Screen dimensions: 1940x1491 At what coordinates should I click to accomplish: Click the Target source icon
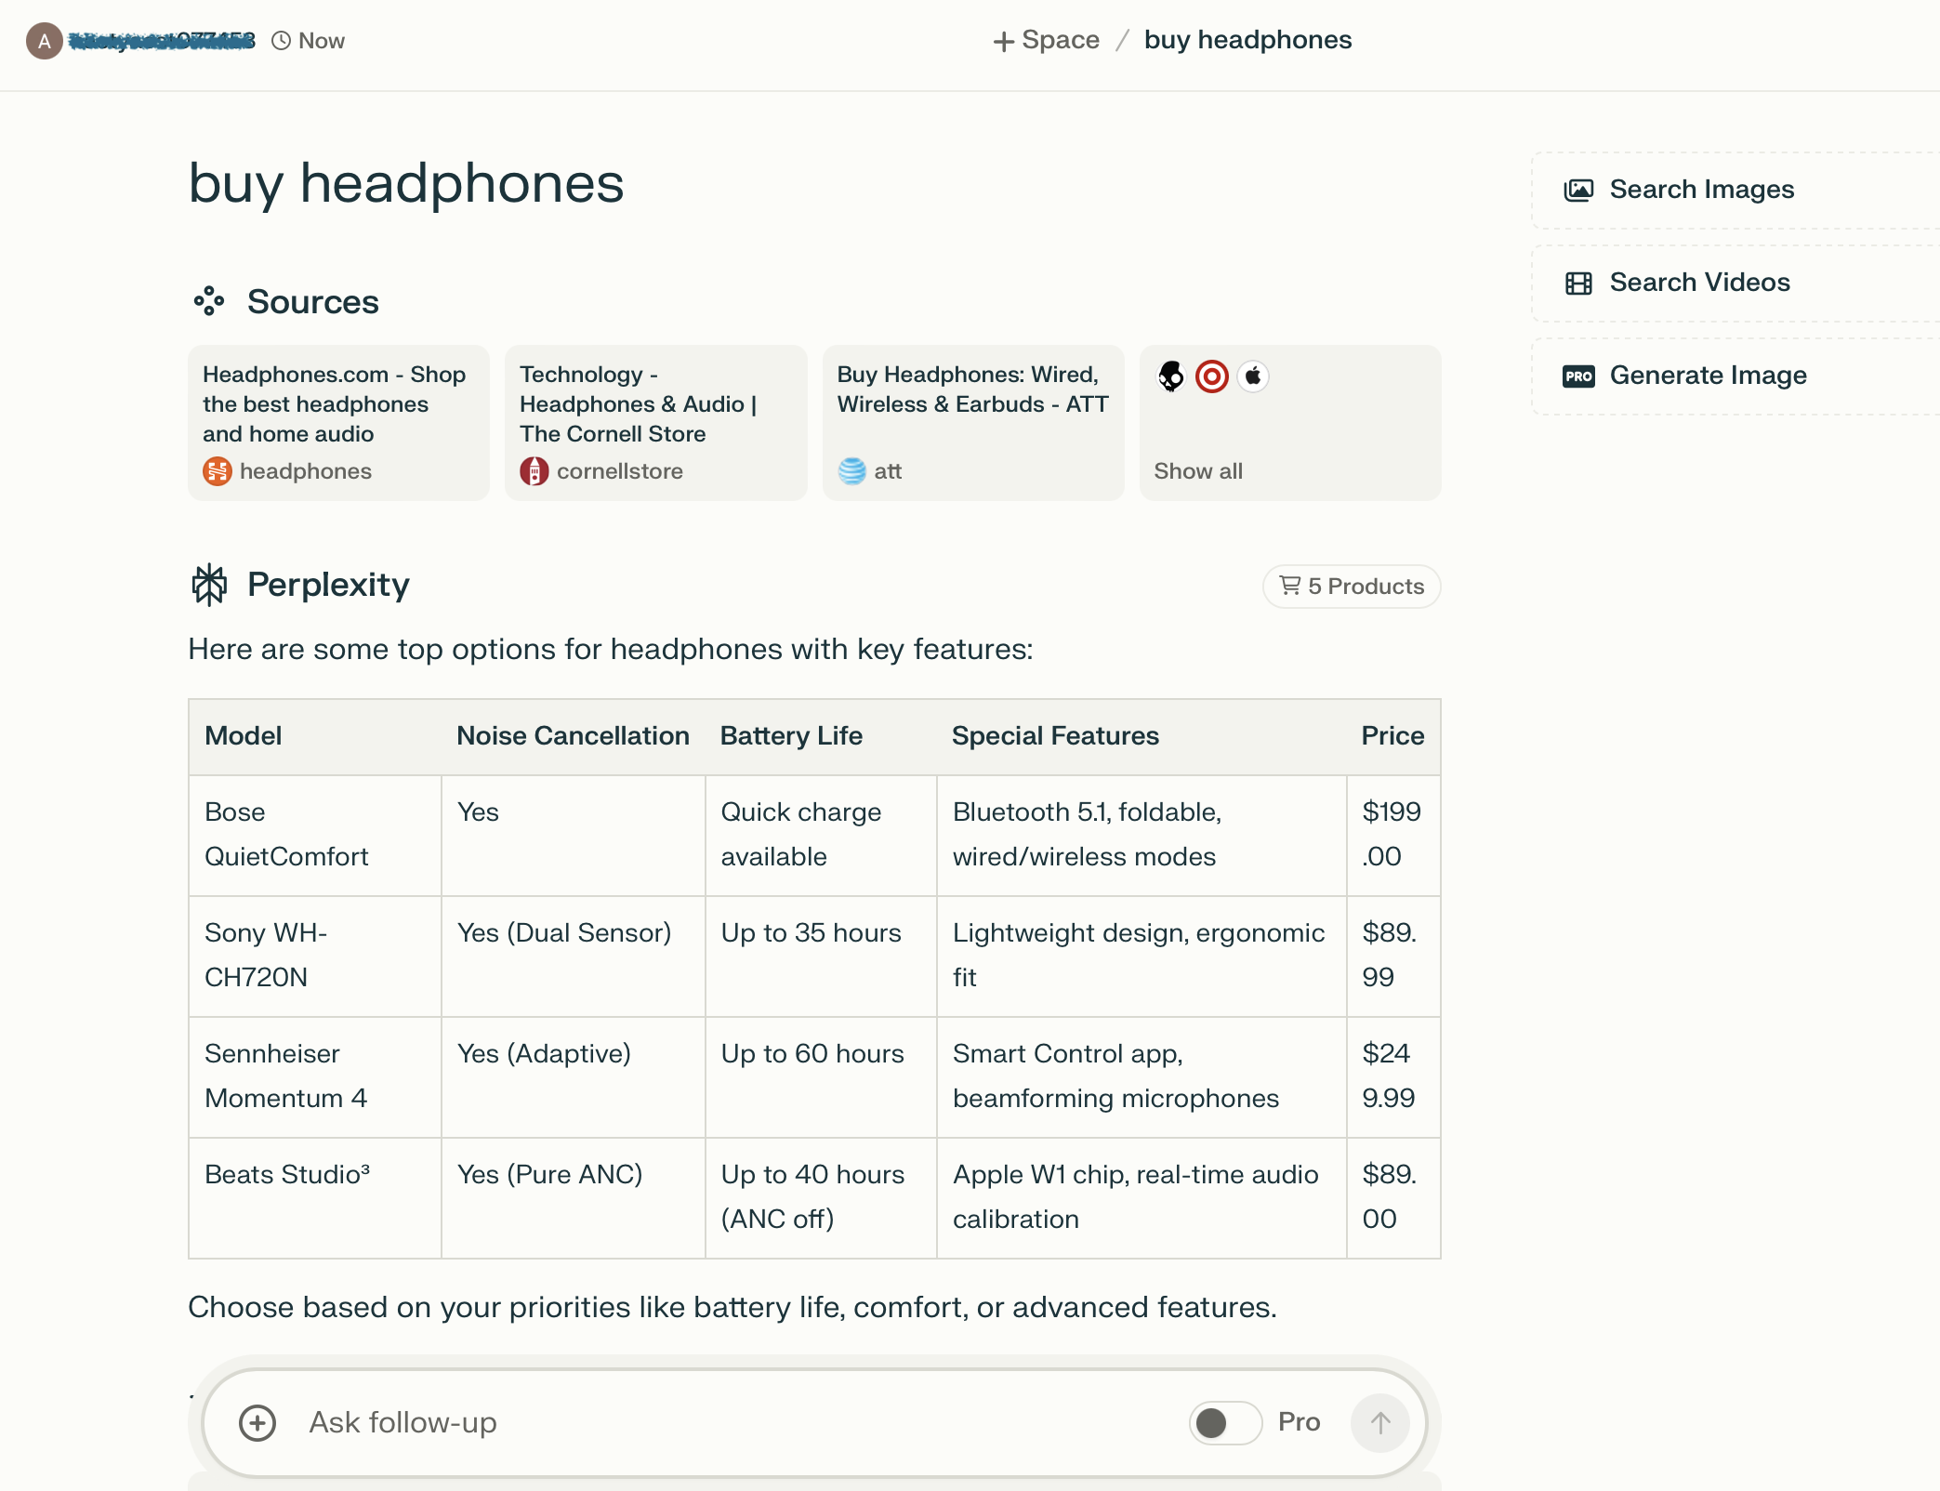tap(1212, 376)
